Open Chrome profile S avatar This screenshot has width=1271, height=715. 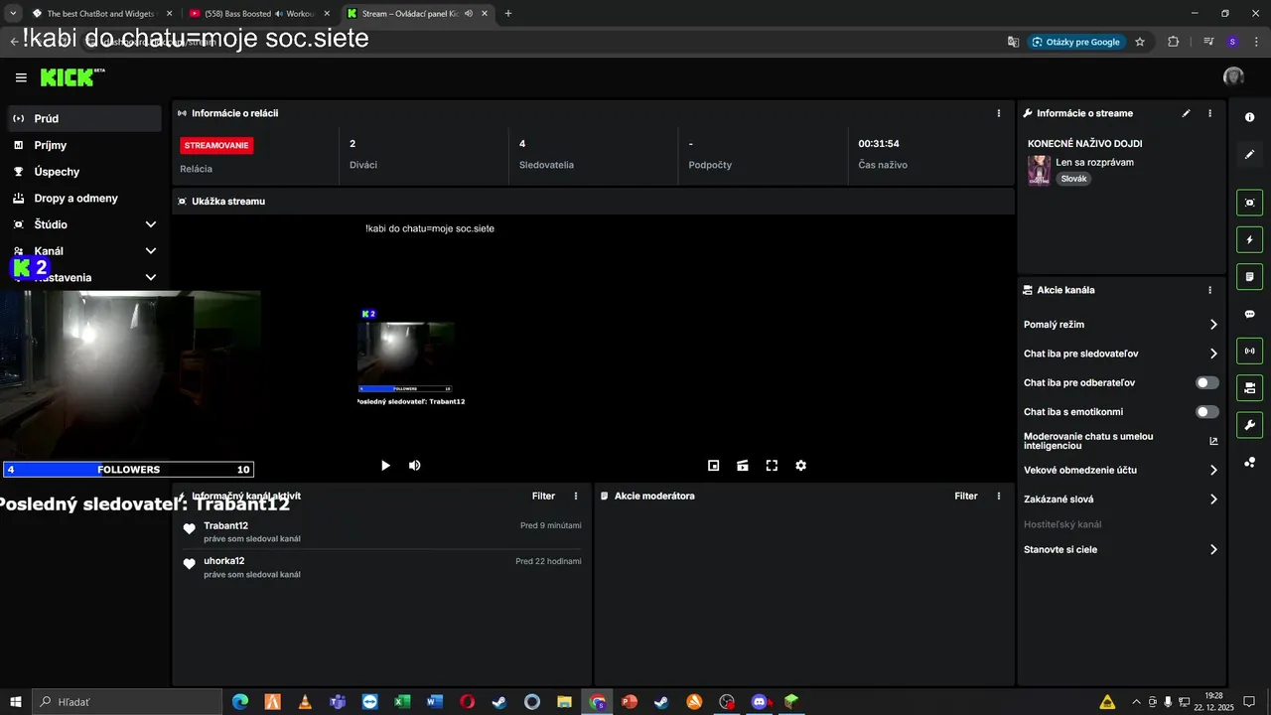(1232, 42)
